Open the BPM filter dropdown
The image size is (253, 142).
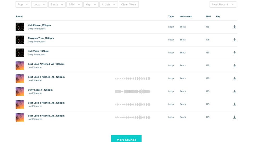(74, 4)
